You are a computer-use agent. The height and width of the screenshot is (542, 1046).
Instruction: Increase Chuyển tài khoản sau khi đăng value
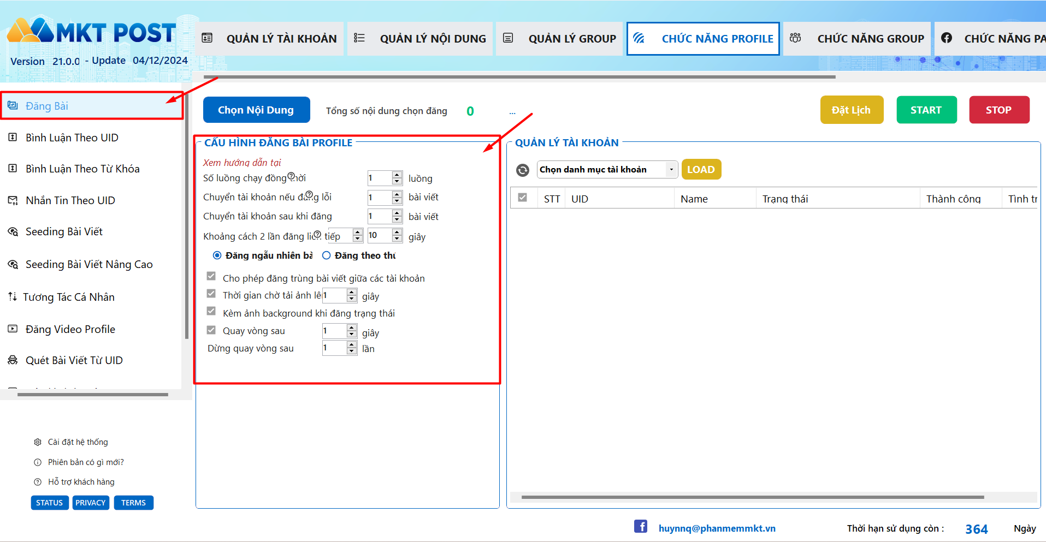(397, 213)
